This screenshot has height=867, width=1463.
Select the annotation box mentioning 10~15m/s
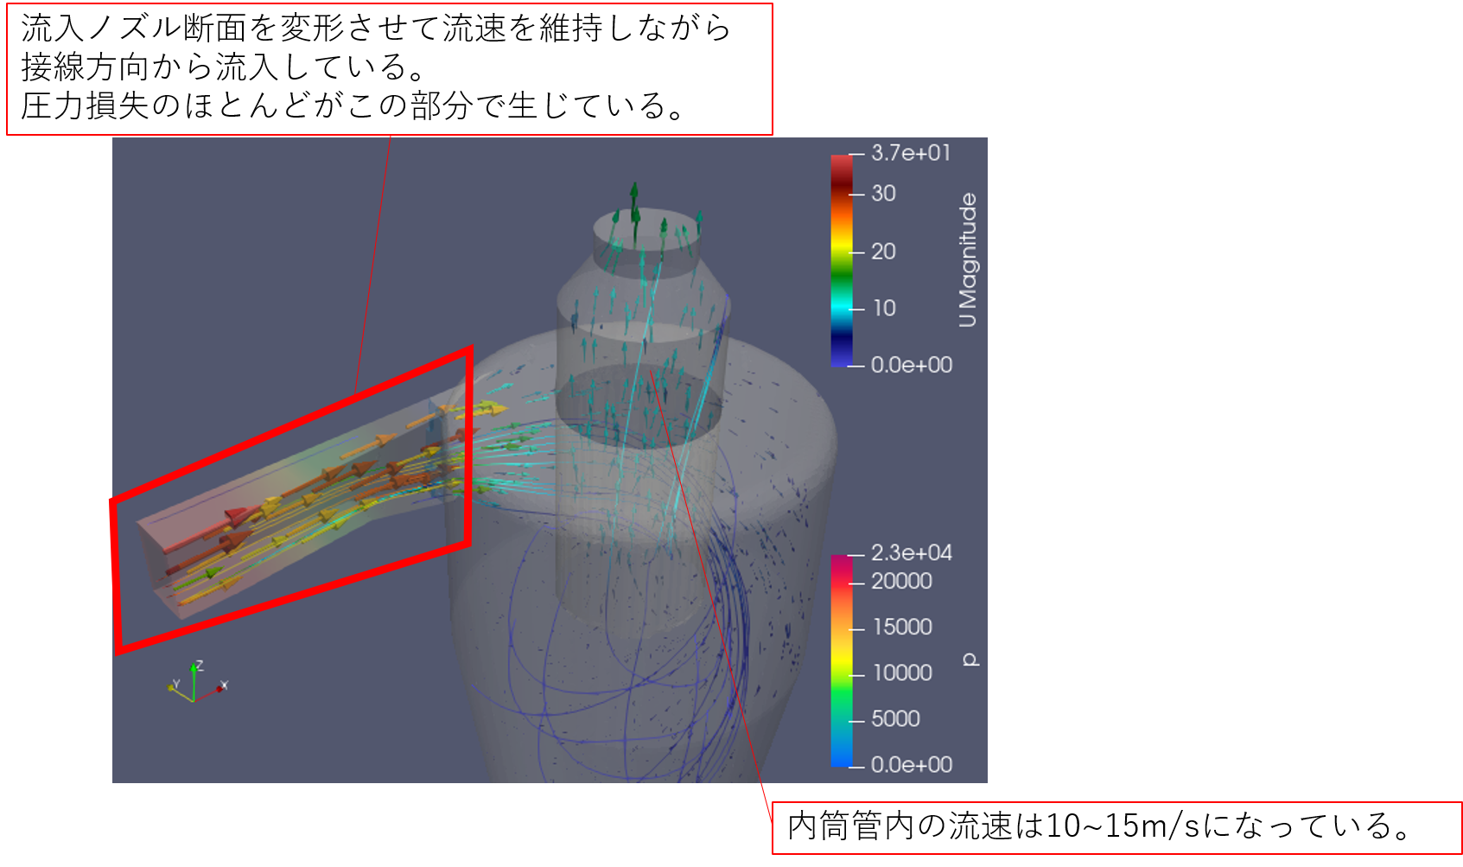[1116, 827]
